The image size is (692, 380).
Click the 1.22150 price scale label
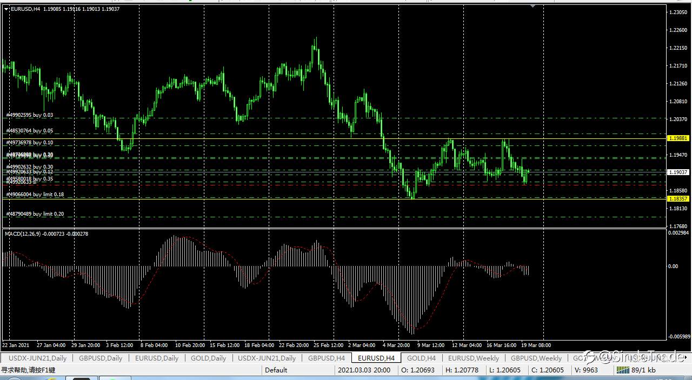point(678,48)
